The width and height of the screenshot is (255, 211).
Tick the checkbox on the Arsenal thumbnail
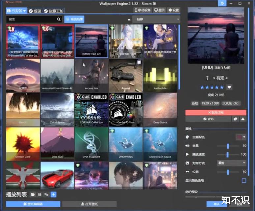click(x=139, y=62)
